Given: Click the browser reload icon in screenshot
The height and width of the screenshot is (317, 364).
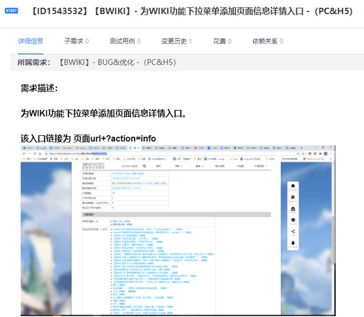Looking at the screenshot, I should [33, 153].
